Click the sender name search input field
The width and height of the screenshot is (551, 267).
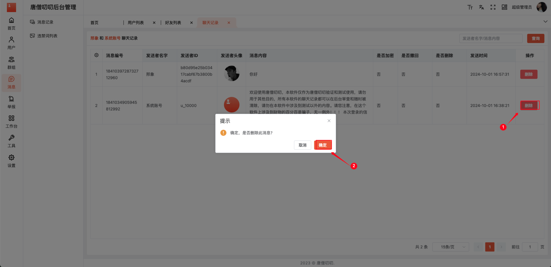pyautogui.click(x=491, y=38)
